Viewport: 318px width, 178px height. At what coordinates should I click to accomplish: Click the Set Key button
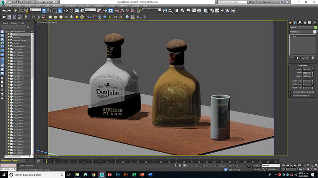click(x=256, y=169)
